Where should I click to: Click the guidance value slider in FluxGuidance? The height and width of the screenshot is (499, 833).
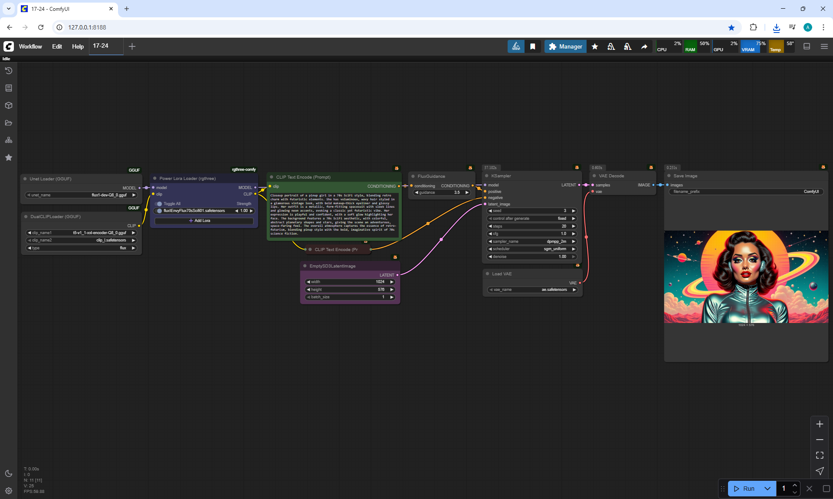pyautogui.click(x=442, y=192)
